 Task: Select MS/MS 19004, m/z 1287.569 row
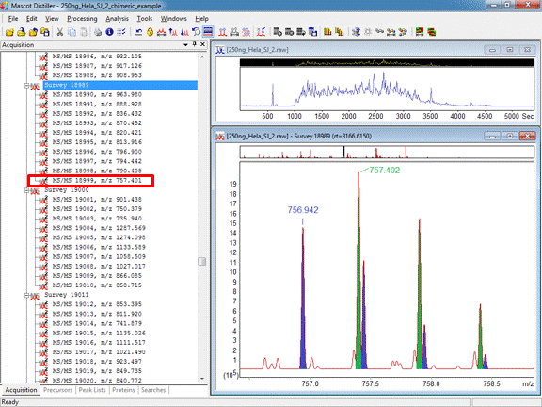tap(99, 228)
